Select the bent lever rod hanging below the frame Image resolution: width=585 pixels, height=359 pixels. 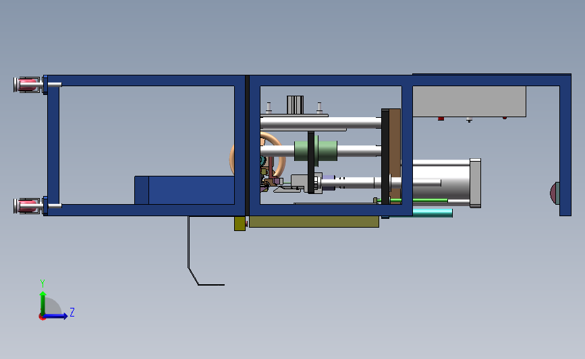189,242
